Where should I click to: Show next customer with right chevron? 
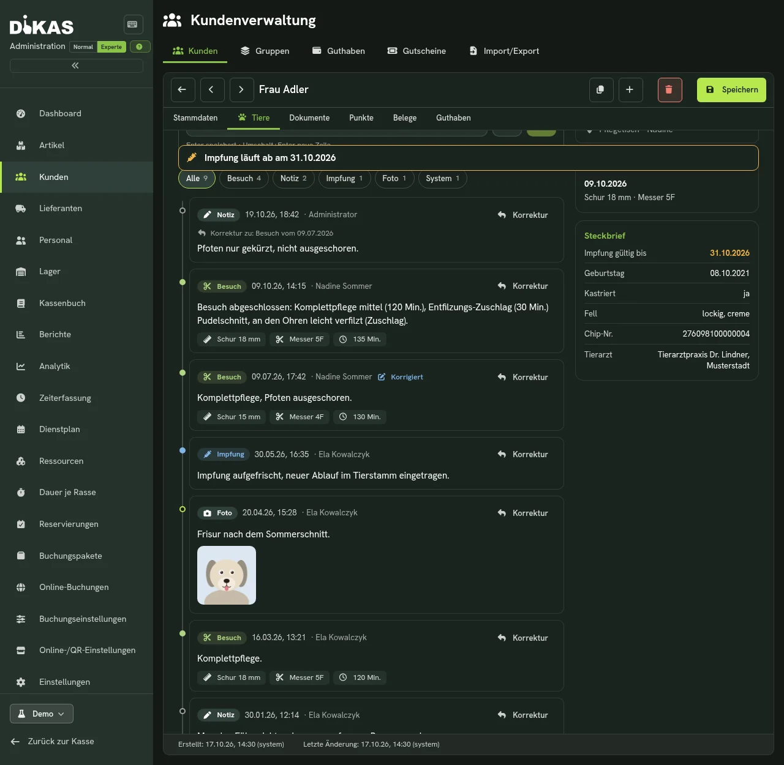tap(241, 89)
